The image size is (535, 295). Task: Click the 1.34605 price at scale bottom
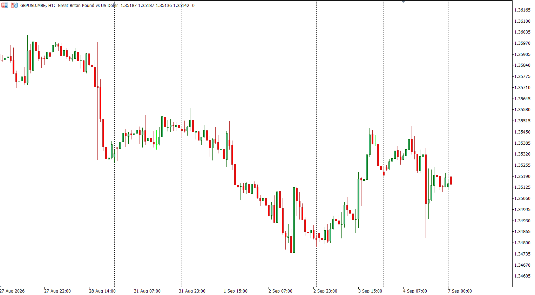tap(522, 276)
